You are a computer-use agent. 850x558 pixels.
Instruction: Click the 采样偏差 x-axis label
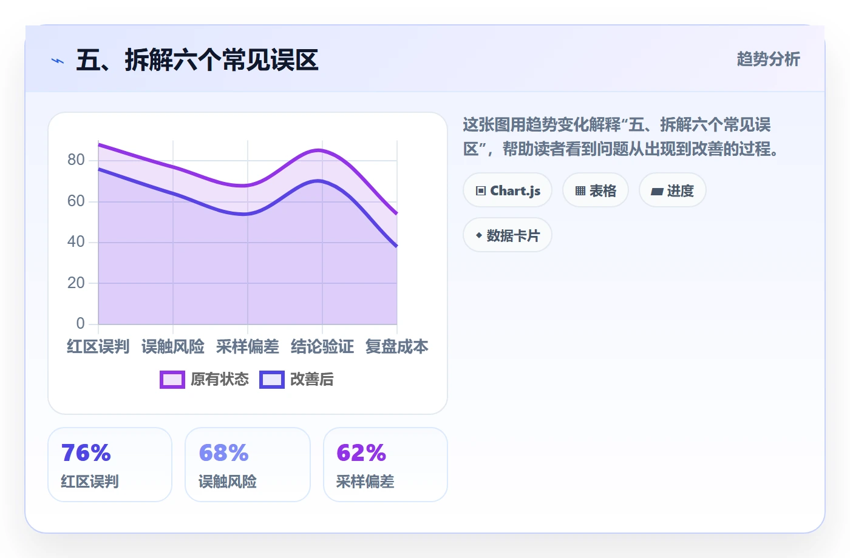248,347
